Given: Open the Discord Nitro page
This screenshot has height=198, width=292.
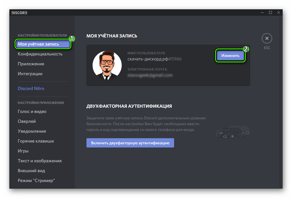Looking at the screenshot, I should coord(31,88).
